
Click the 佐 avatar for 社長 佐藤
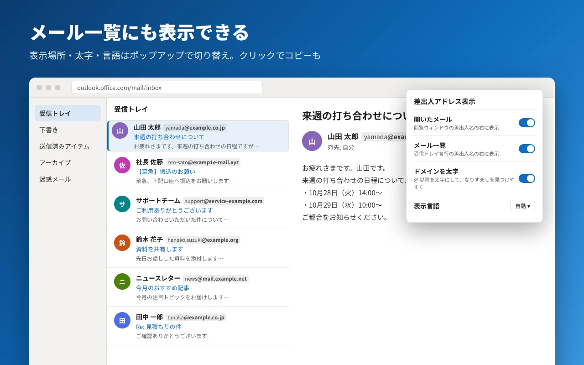pos(122,165)
